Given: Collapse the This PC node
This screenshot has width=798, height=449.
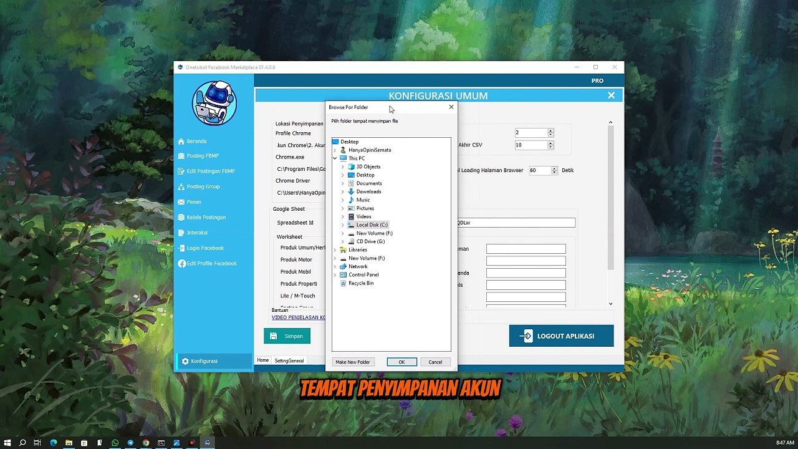Looking at the screenshot, I should coord(335,158).
